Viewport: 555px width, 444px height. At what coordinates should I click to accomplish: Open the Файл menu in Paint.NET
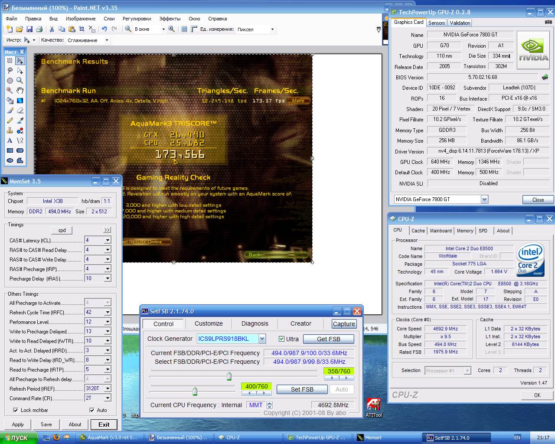12,19
